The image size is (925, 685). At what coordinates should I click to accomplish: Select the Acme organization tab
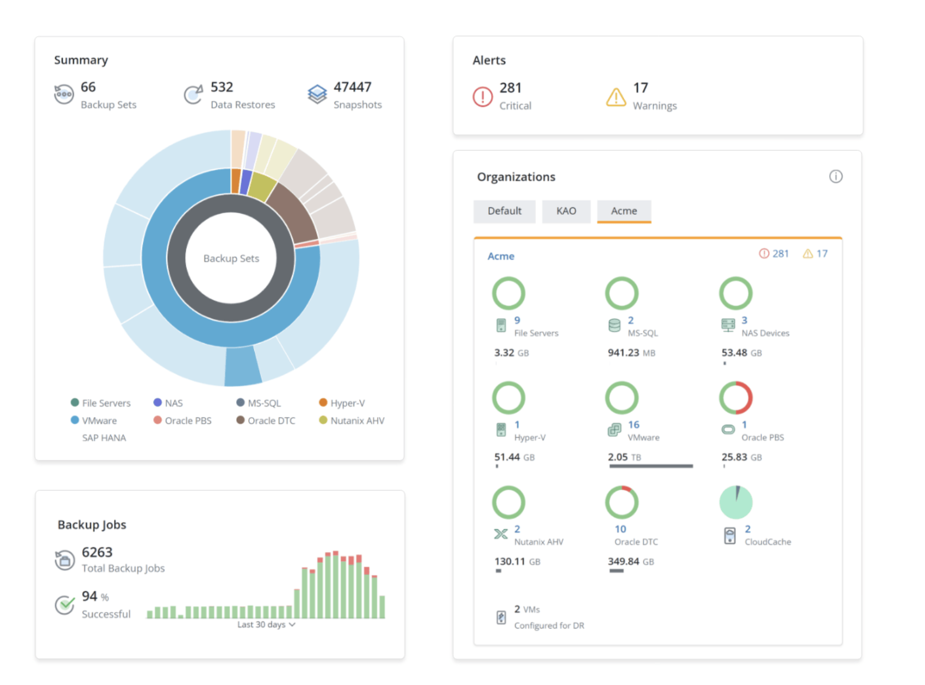[x=624, y=211]
